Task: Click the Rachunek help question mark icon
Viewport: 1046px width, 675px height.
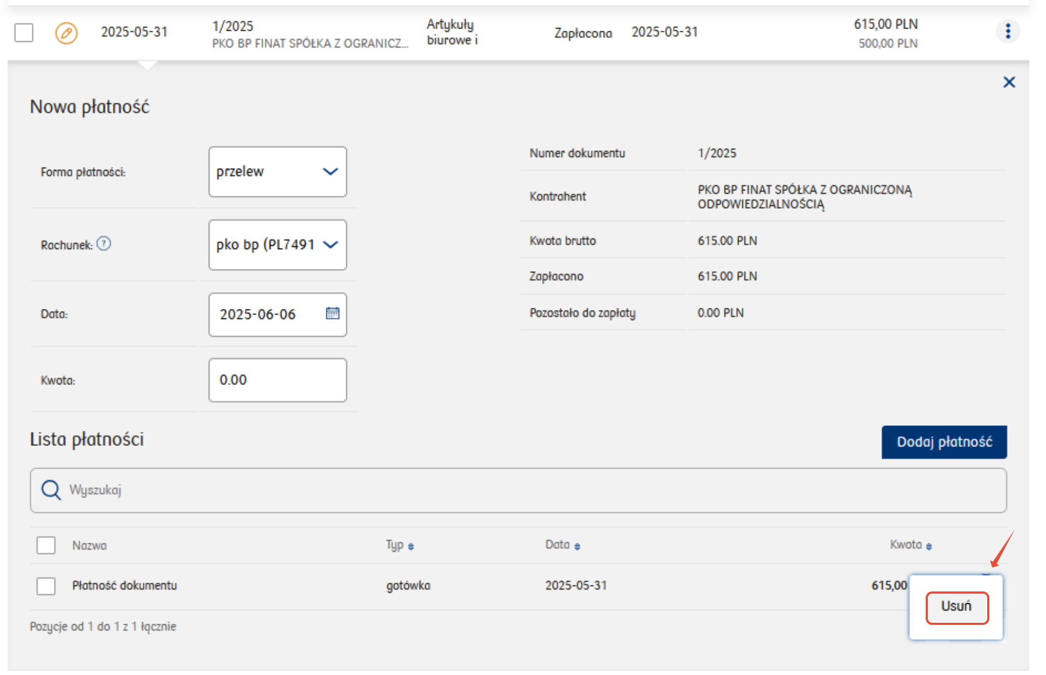Action: tap(104, 244)
